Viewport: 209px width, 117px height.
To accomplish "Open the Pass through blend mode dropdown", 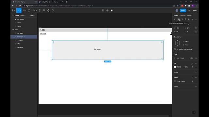I will point(181,58).
